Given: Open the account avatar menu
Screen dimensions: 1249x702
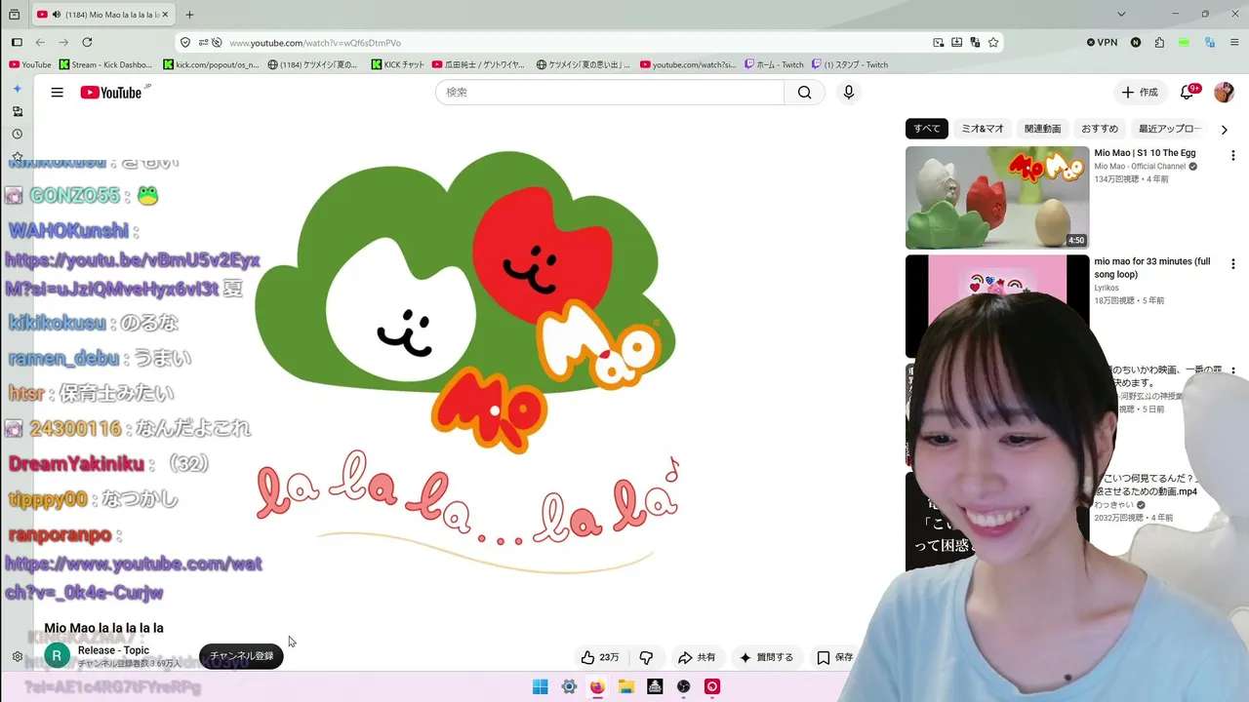Looking at the screenshot, I should pyautogui.click(x=1224, y=93).
